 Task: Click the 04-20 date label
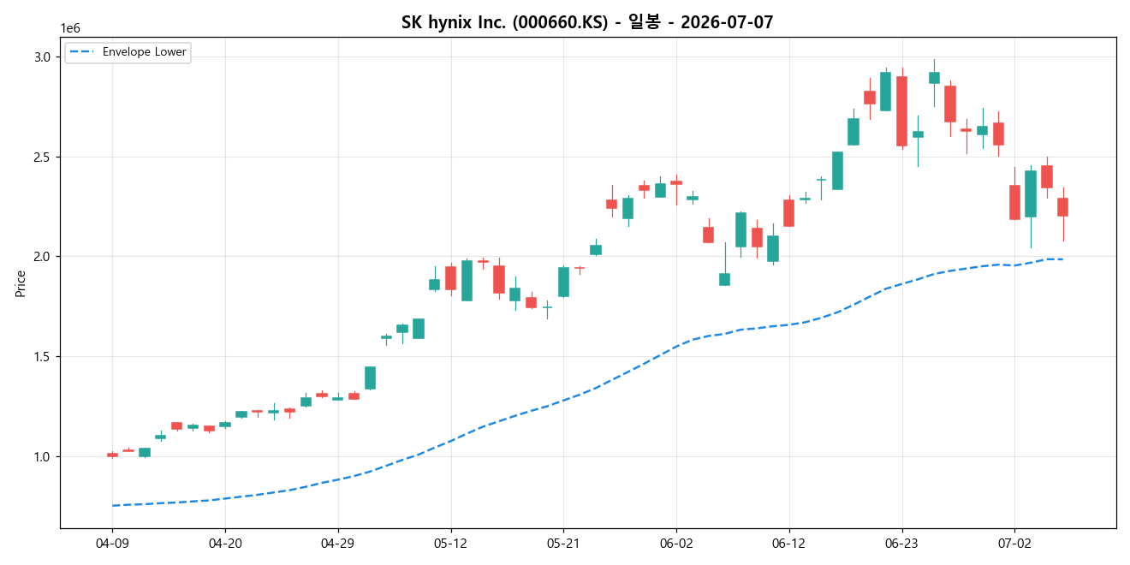tap(225, 543)
